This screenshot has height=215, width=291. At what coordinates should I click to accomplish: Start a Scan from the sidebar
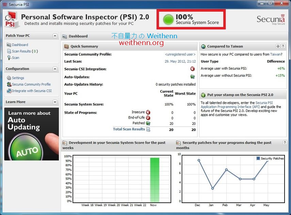point(16,58)
